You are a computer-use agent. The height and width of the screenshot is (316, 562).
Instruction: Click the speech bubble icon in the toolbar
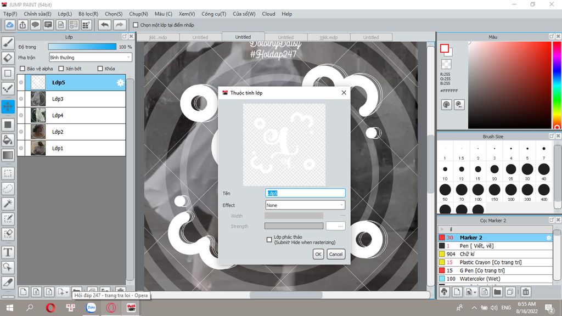35,25
